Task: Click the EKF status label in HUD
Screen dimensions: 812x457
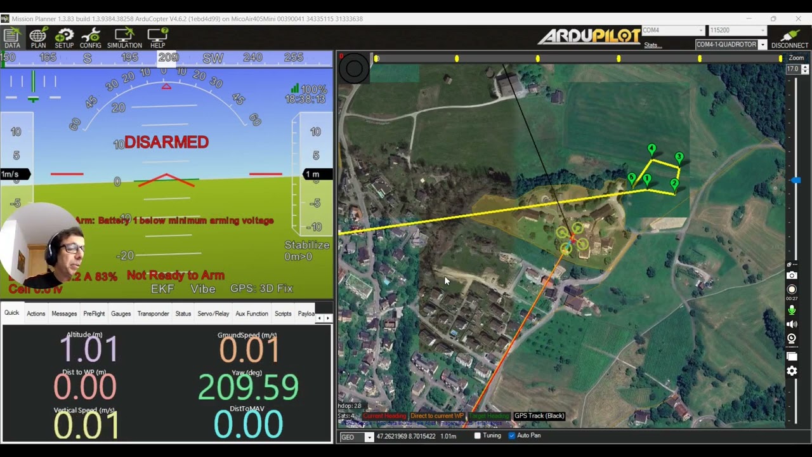Action: coord(162,289)
